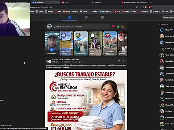Open chat with contact Sarita

[167, 80]
